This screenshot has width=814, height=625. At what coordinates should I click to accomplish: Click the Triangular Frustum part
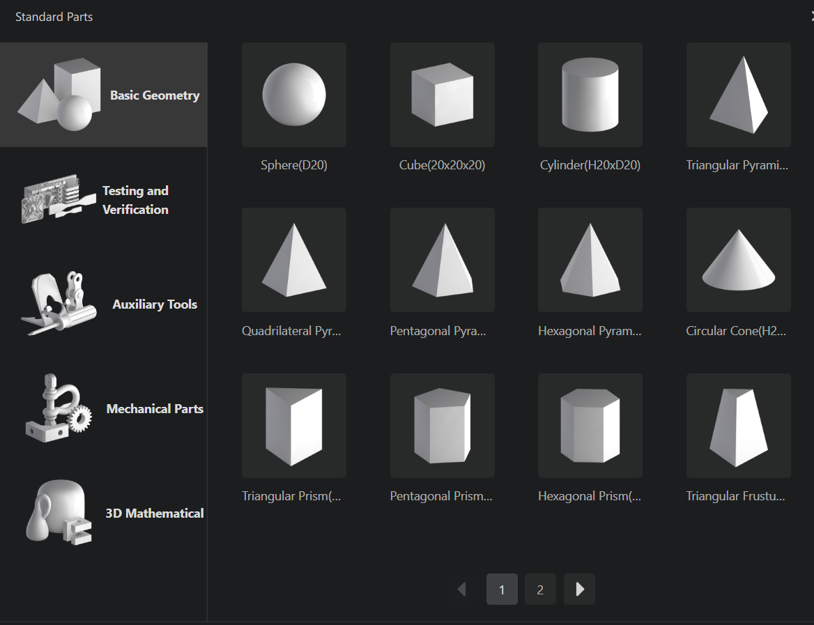click(738, 425)
